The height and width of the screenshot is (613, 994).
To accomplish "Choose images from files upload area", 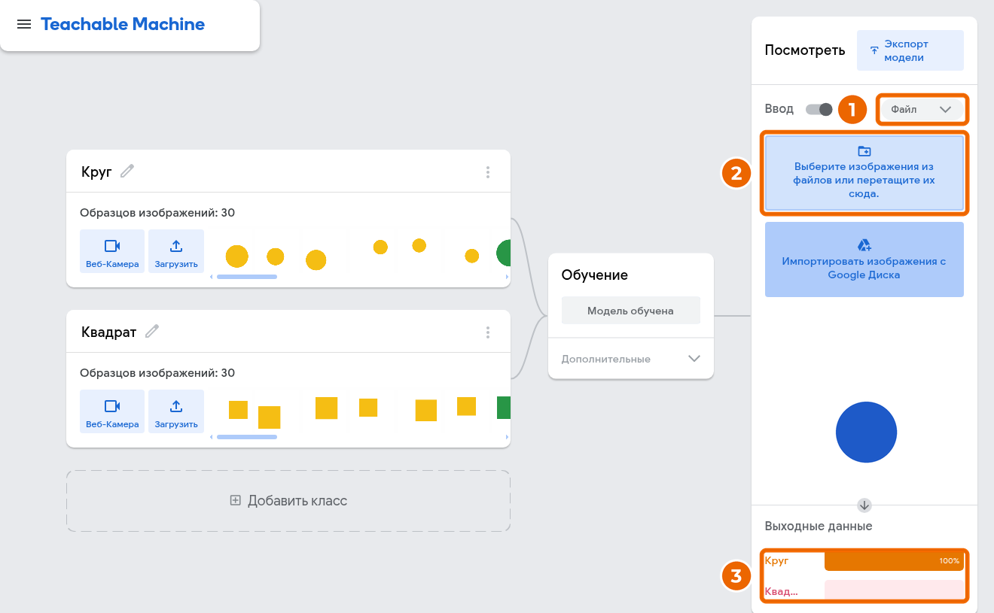I will click(864, 173).
